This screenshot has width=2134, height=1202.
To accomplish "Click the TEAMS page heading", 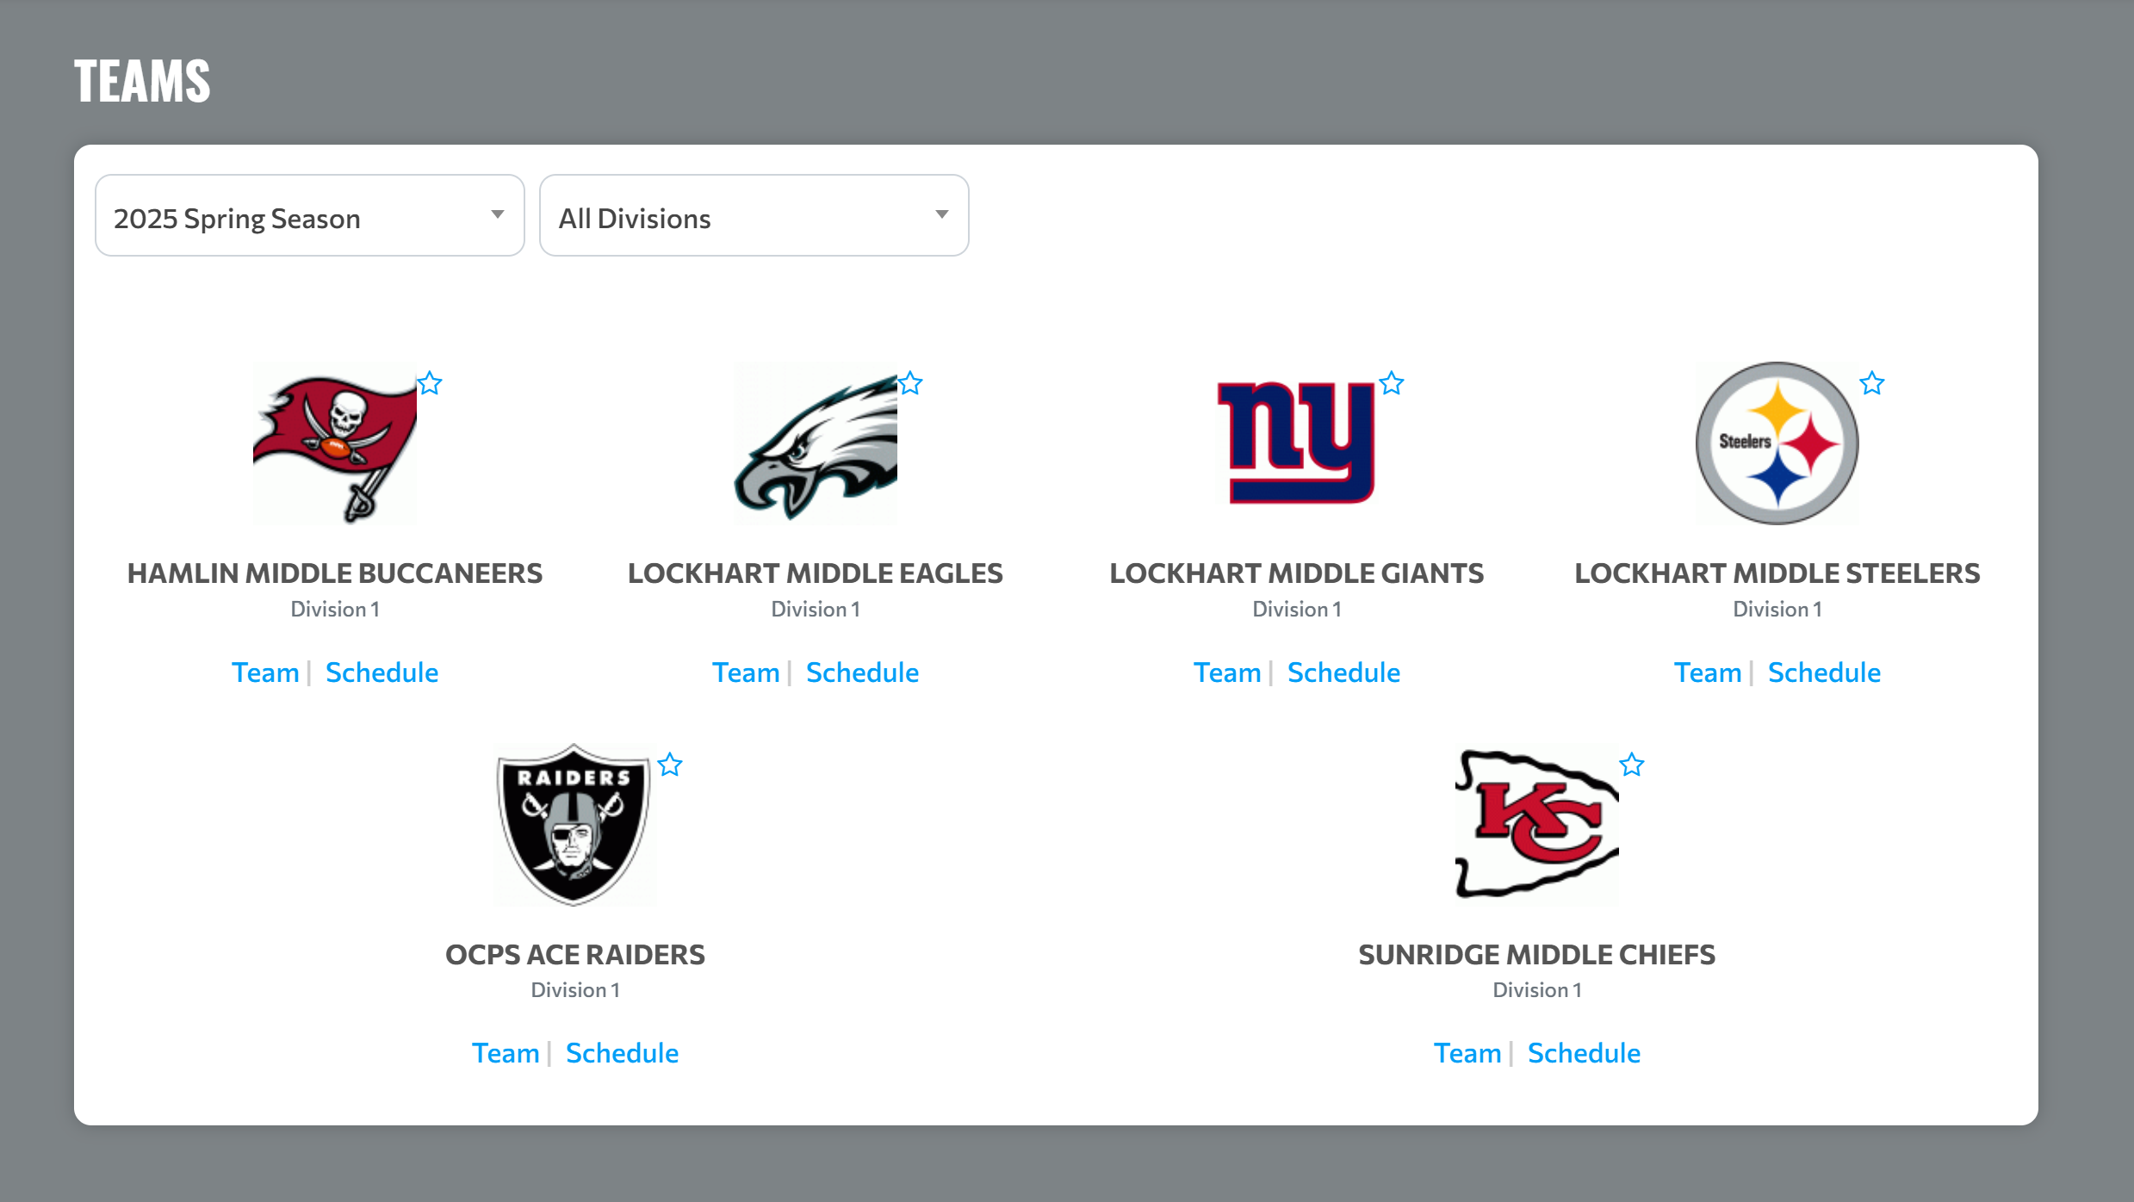I will pos(142,82).
